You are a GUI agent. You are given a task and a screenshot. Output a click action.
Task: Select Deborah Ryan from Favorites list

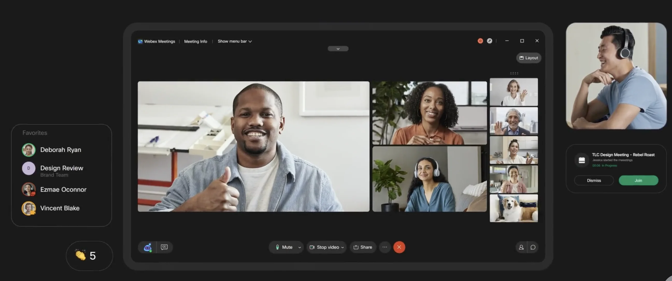coord(60,149)
